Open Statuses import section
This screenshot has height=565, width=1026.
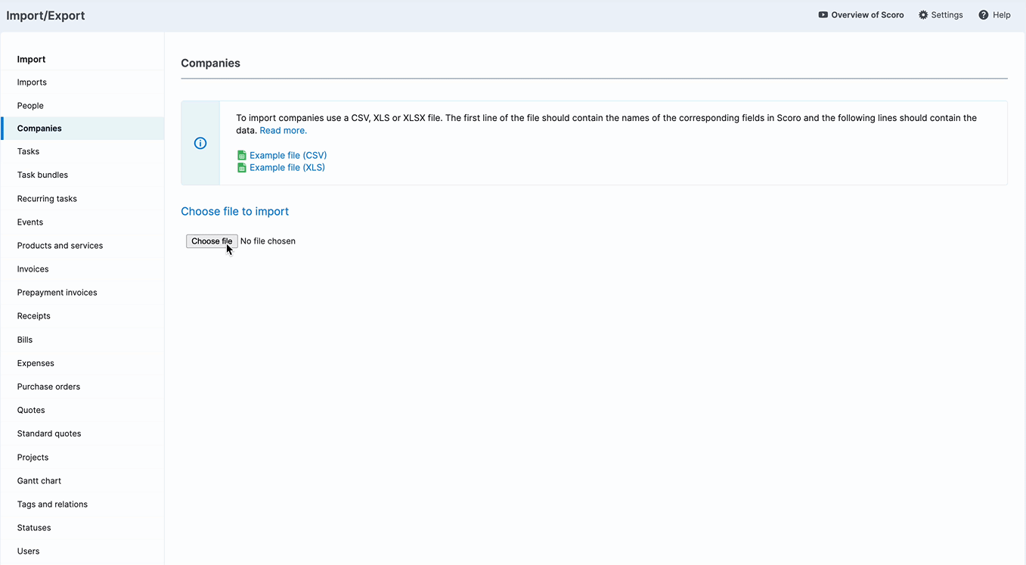[82, 528]
